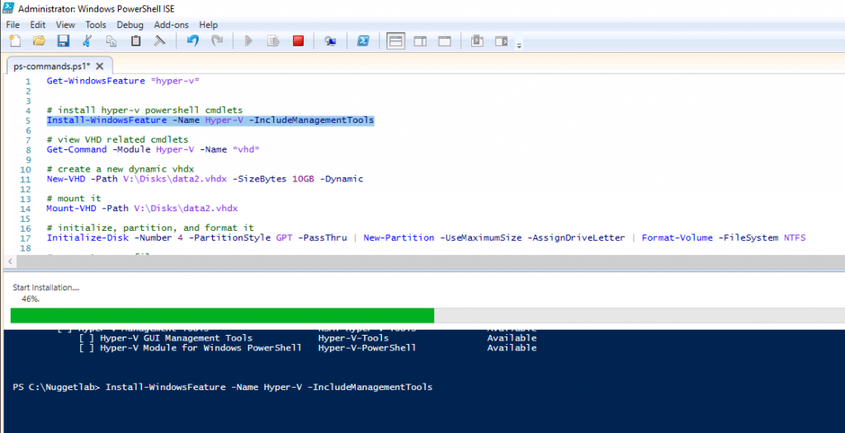Click Format-Volume in line 17
The image size is (845, 433).
(677, 238)
